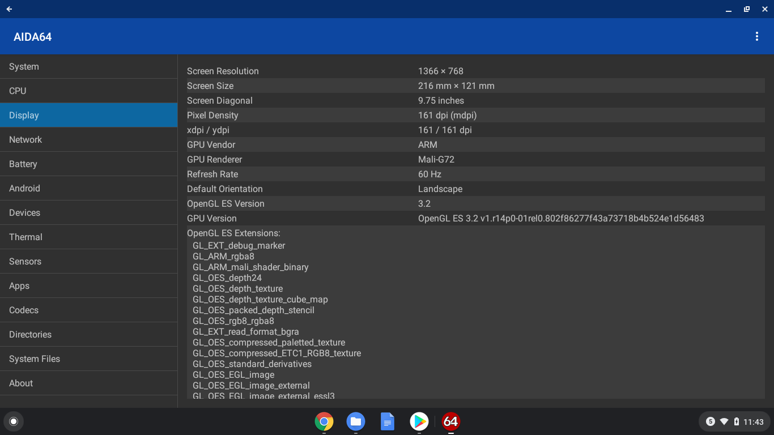Select the Mali-G72 value
Screen dimensions: 774x435
click(436, 159)
